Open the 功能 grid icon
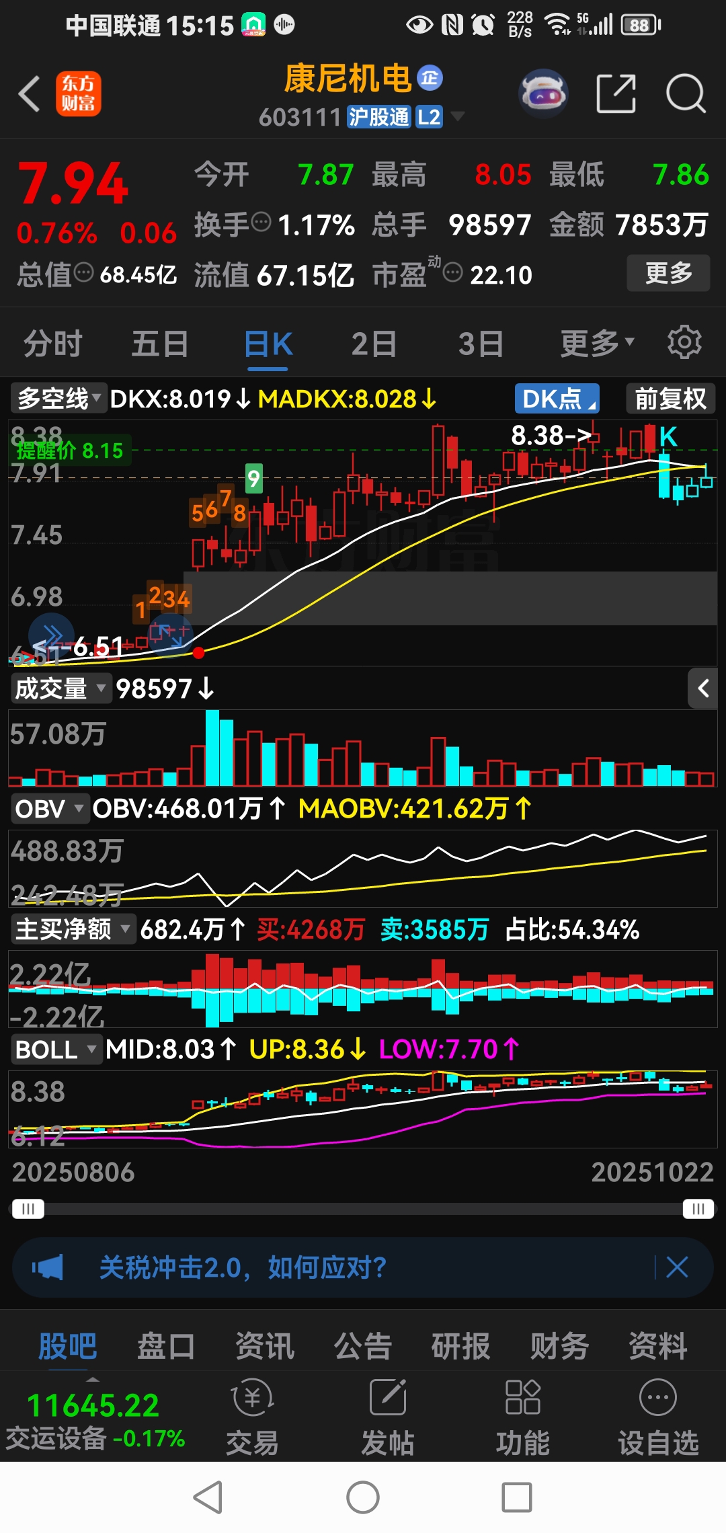This screenshot has width=726, height=1533. pos(523,1397)
